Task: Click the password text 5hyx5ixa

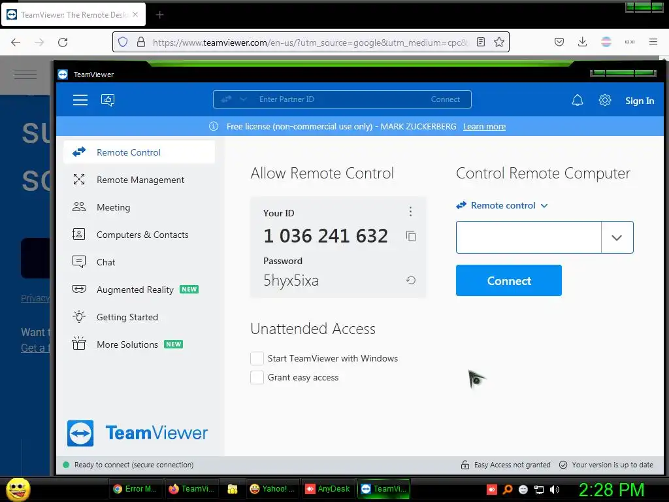Action: click(x=291, y=280)
